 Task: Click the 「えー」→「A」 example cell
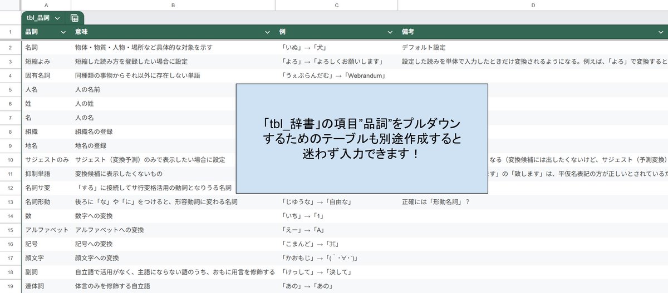click(336, 230)
